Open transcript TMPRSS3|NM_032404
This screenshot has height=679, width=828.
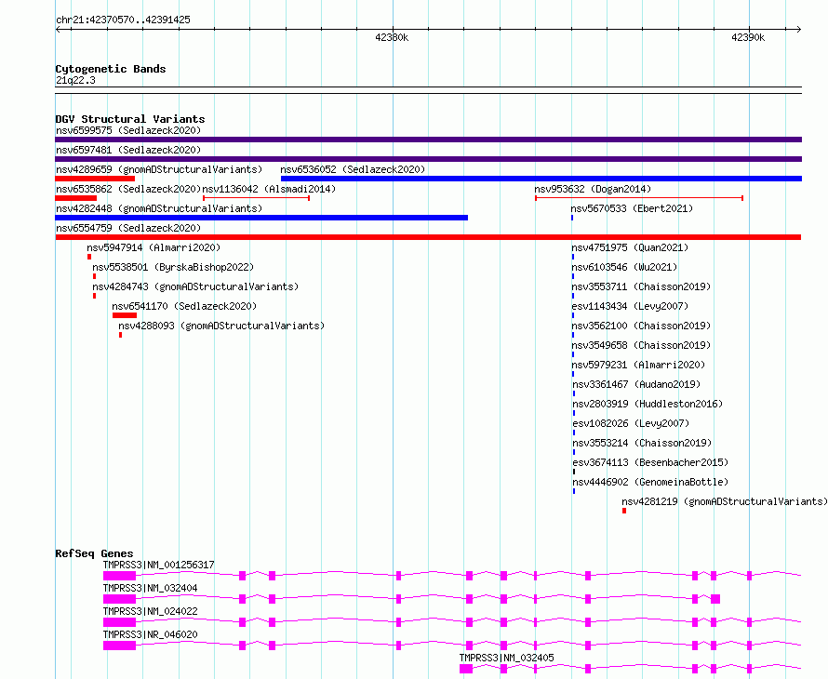tap(151, 588)
